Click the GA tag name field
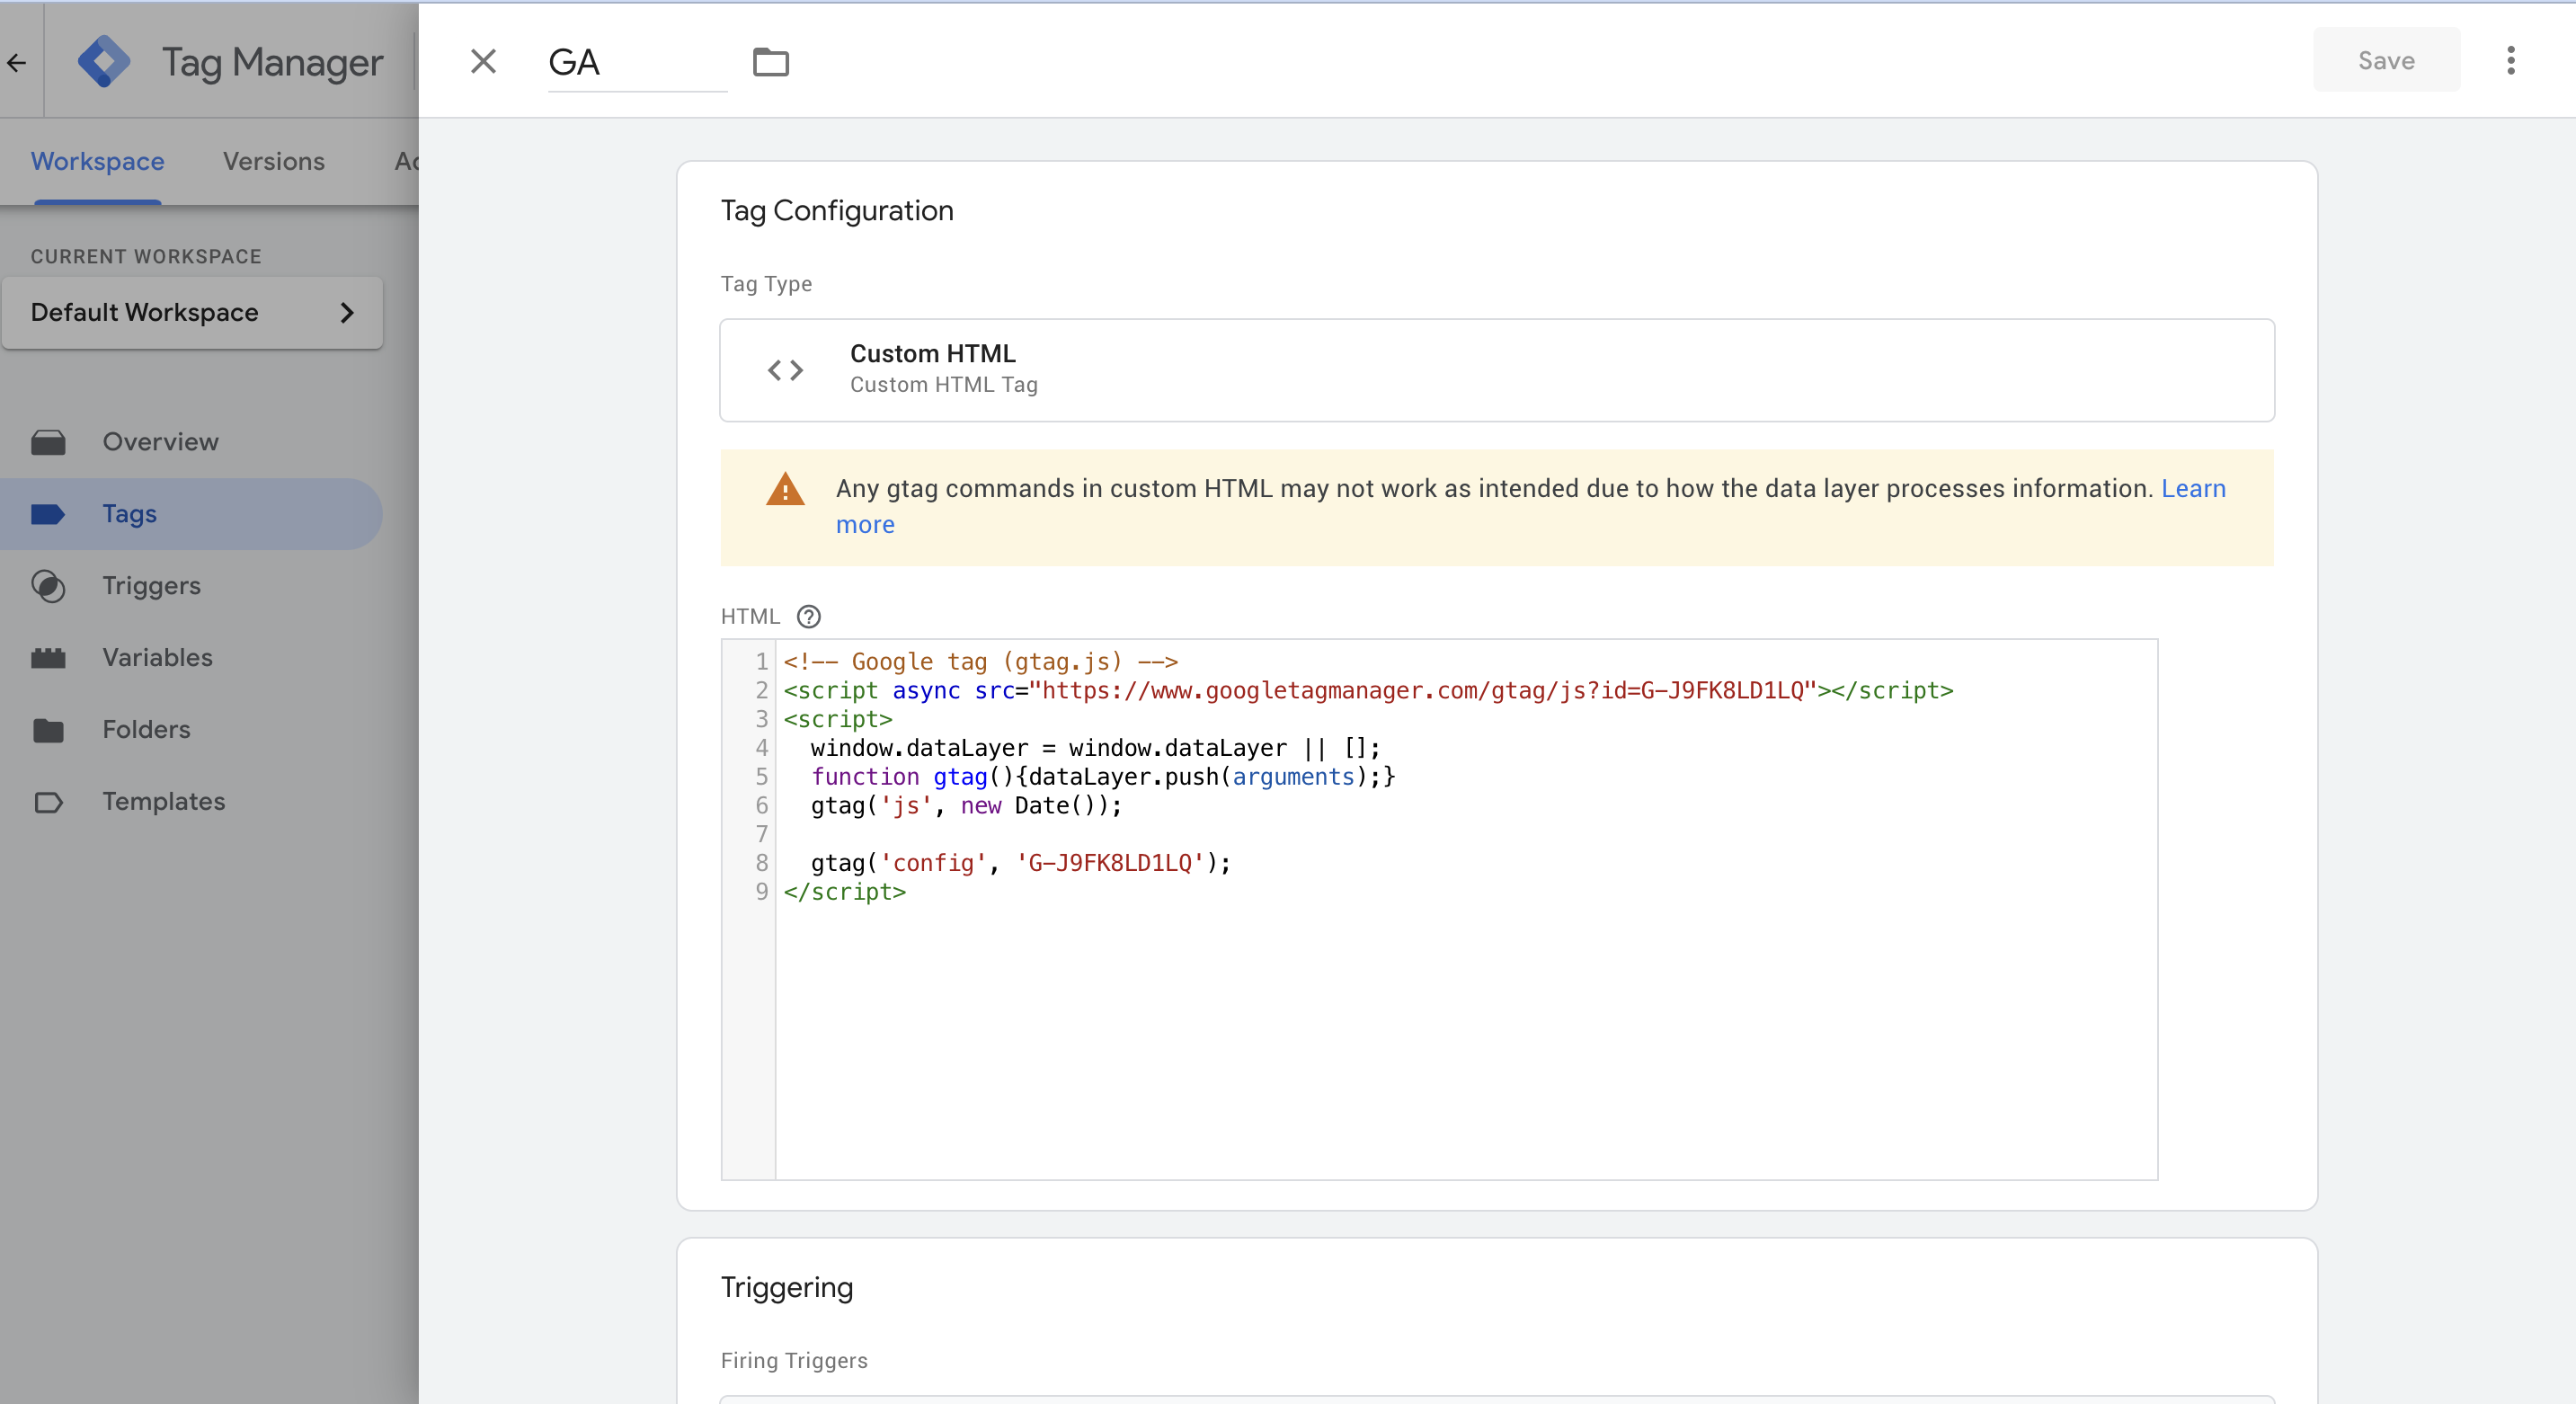 (x=636, y=62)
